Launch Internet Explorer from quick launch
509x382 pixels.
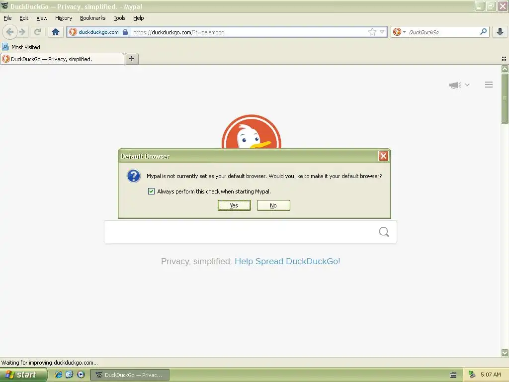click(x=59, y=375)
